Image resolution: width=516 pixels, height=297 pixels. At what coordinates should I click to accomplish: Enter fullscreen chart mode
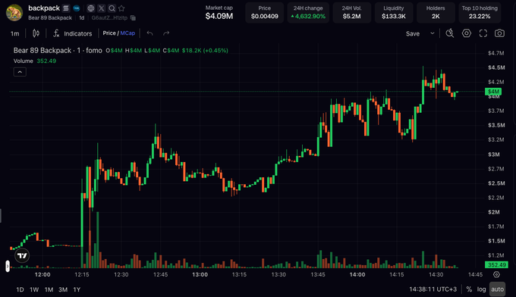pyautogui.click(x=483, y=33)
